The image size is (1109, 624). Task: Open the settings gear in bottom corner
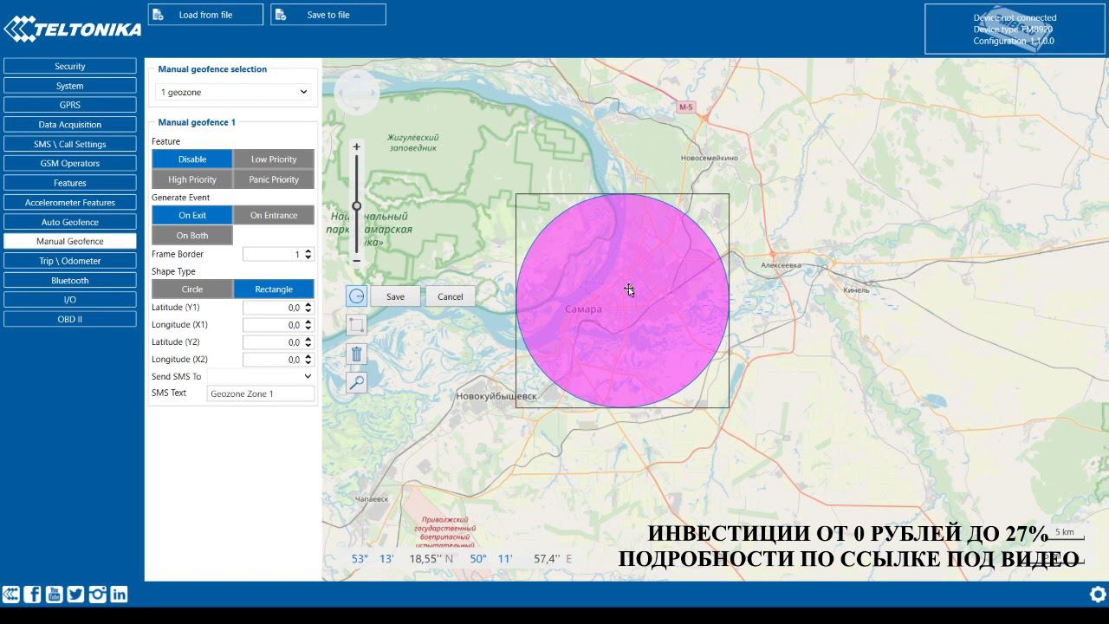[1097, 594]
